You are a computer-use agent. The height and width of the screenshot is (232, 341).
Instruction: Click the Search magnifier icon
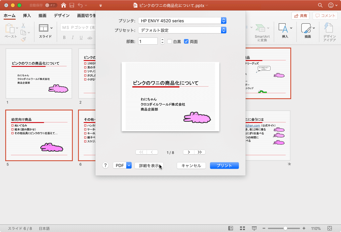click(x=320, y=5)
